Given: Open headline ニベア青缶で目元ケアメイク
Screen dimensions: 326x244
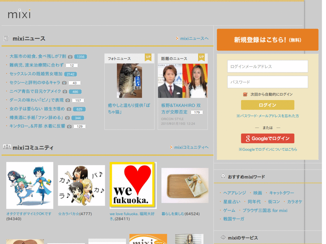Looking at the screenshot, I should coord(35,91).
